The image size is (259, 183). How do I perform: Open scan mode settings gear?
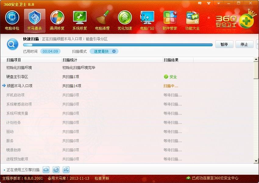(x=114, y=51)
